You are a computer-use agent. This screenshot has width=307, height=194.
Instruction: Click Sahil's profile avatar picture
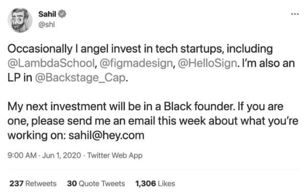coord(20,20)
